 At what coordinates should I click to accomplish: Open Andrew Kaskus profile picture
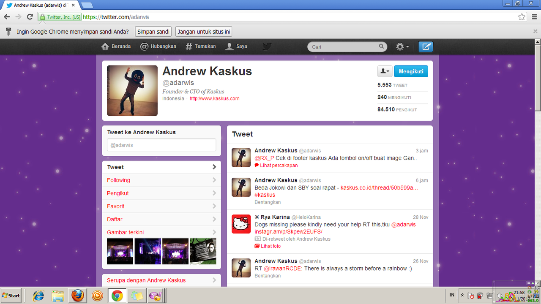(x=132, y=91)
